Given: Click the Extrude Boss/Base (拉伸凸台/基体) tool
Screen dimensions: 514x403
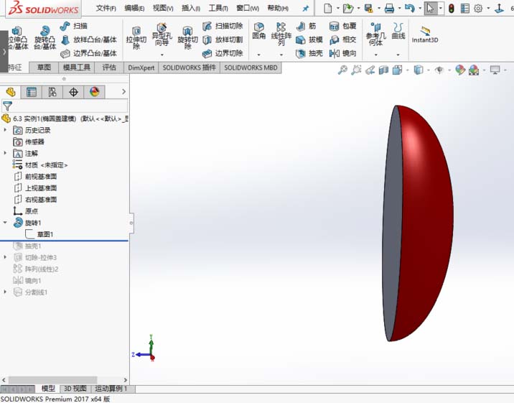Looking at the screenshot, I should click(17, 38).
